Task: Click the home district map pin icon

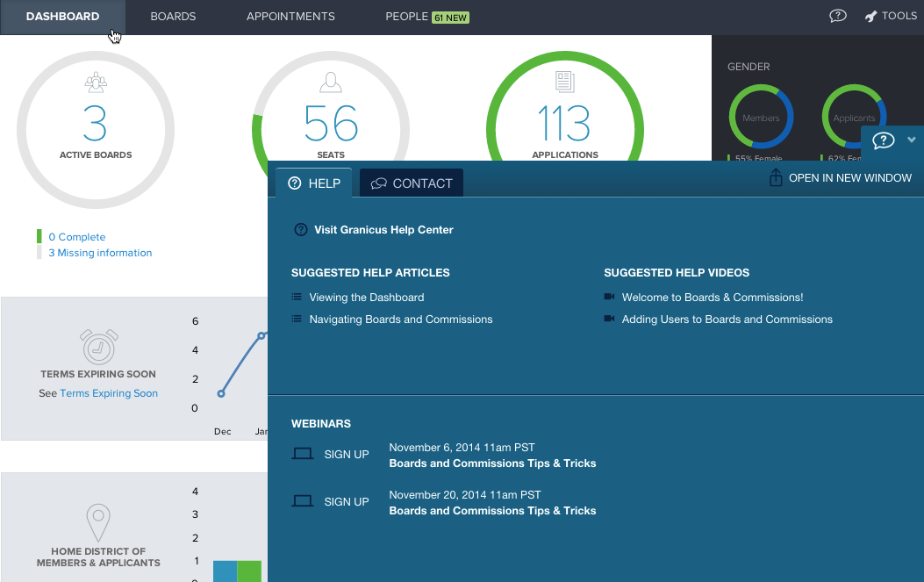Action: tap(98, 523)
